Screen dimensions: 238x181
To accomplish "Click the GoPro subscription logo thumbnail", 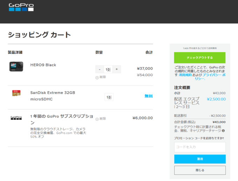I will pyautogui.click(x=16, y=118).
